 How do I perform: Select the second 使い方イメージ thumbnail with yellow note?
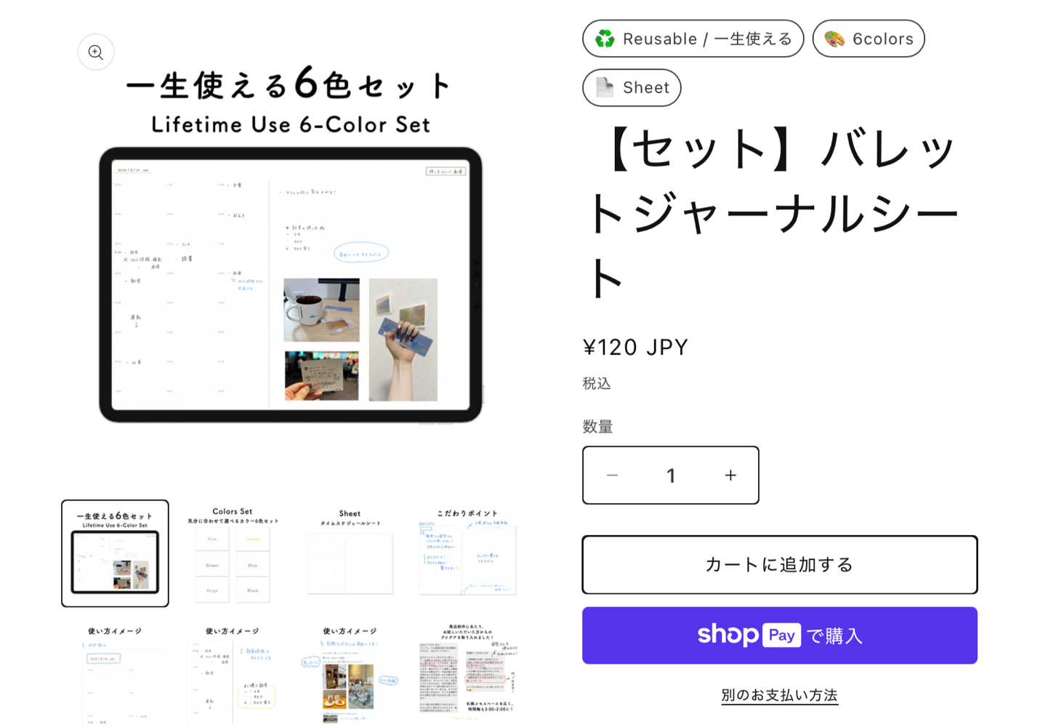pyautogui.click(x=233, y=672)
